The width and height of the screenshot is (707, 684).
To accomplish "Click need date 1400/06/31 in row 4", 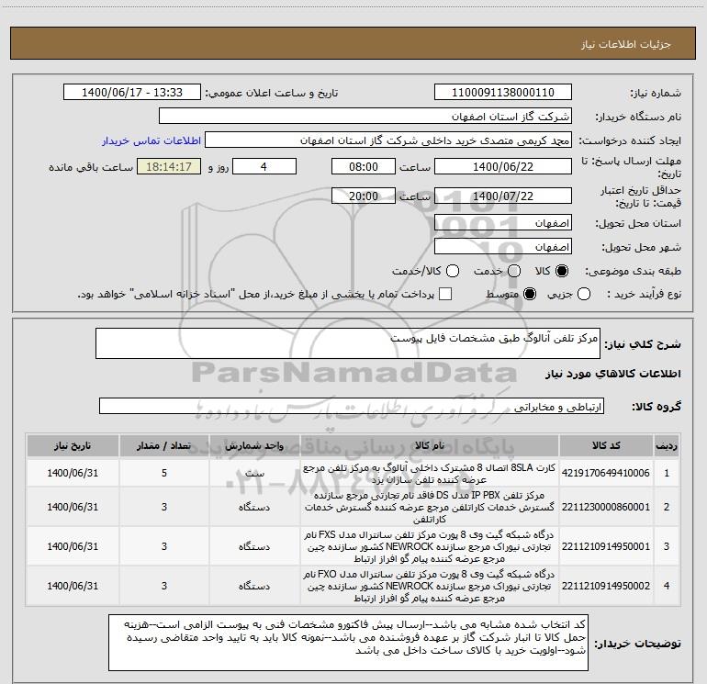I will pyautogui.click(x=73, y=586).
